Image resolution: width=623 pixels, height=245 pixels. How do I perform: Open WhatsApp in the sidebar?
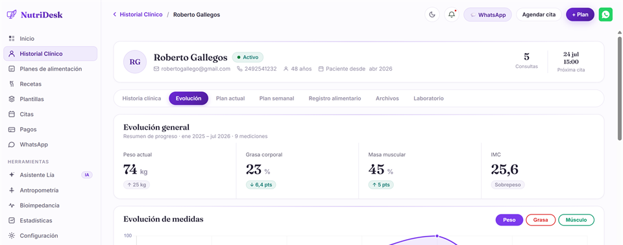50,145
